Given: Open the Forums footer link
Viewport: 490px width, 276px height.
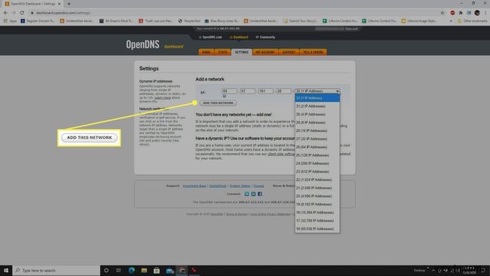Looking at the screenshot, I should click(x=259, y=186).
